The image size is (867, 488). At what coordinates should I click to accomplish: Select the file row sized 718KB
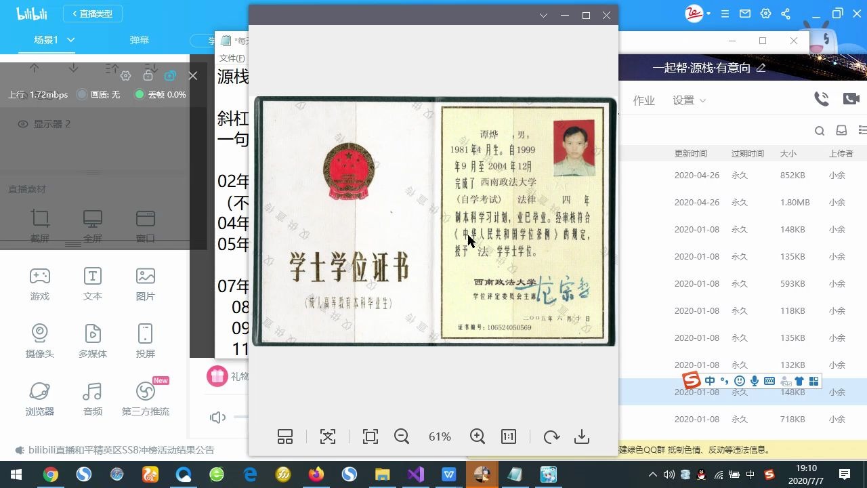click(743, 419)
